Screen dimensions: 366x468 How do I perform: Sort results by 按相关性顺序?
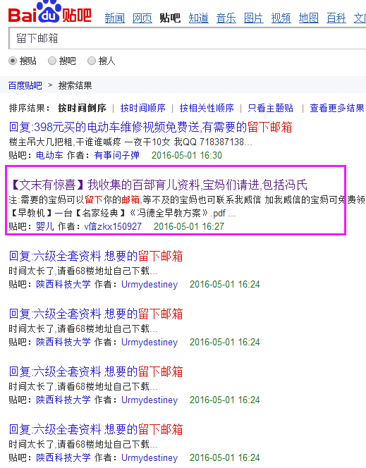(x=207, y=108)
